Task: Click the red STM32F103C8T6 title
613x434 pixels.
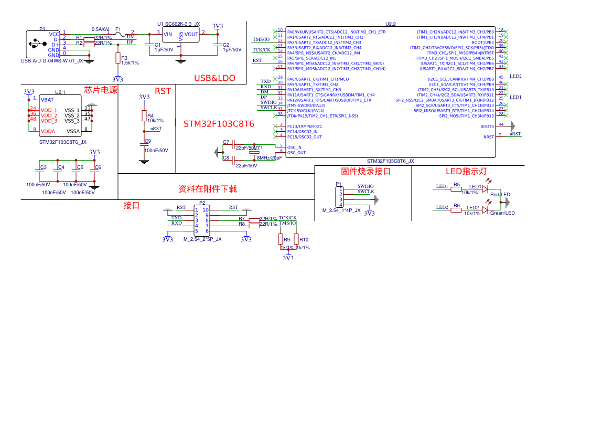Action: tap(219, 124)
